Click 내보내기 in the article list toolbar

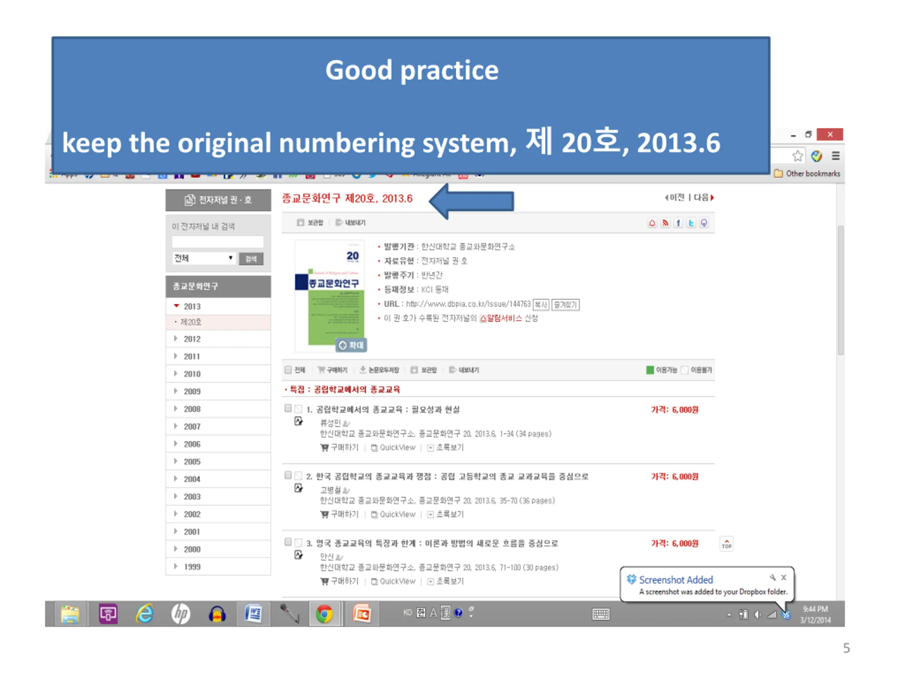464,370
